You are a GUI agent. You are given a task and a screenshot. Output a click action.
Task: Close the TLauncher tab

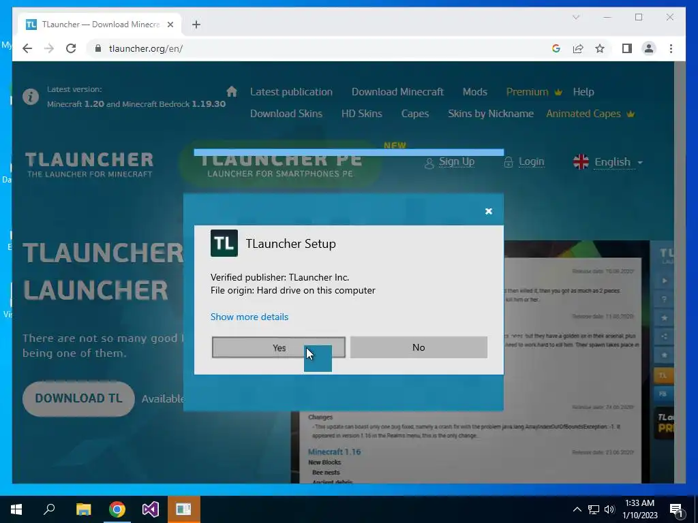[x=170, y=25]
